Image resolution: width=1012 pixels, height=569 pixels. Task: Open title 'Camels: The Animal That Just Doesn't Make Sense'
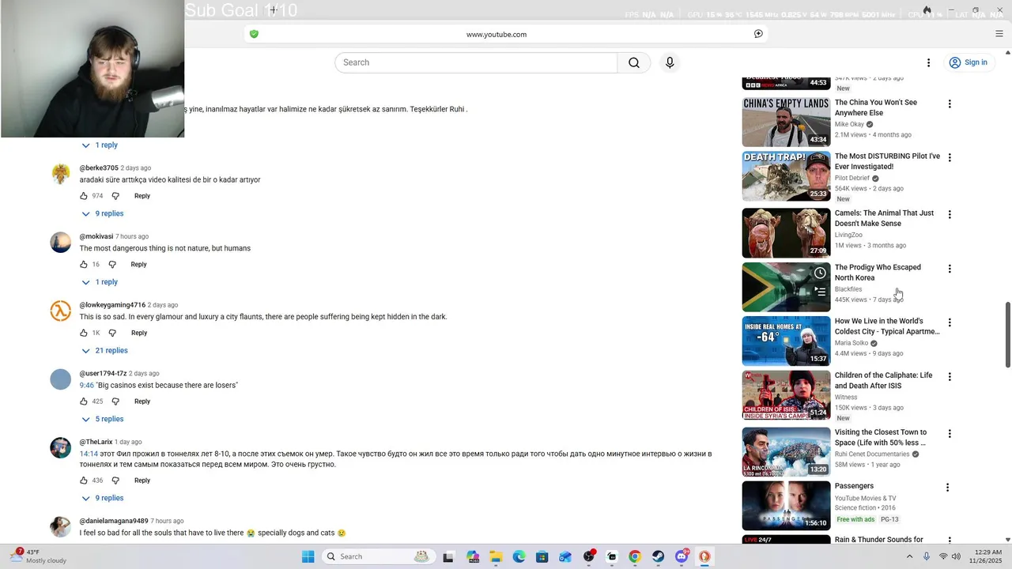click(x=884, y=218)
